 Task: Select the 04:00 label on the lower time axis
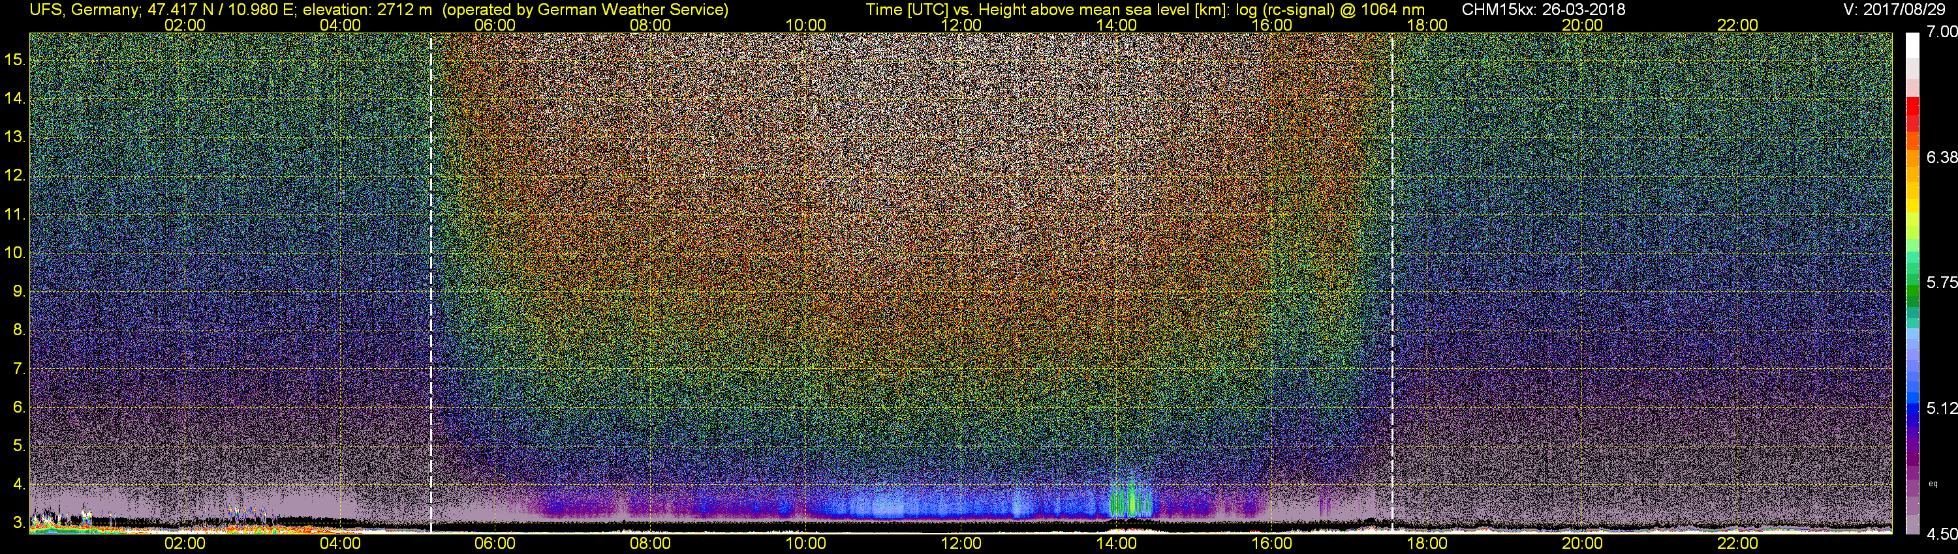click(340, 544)
